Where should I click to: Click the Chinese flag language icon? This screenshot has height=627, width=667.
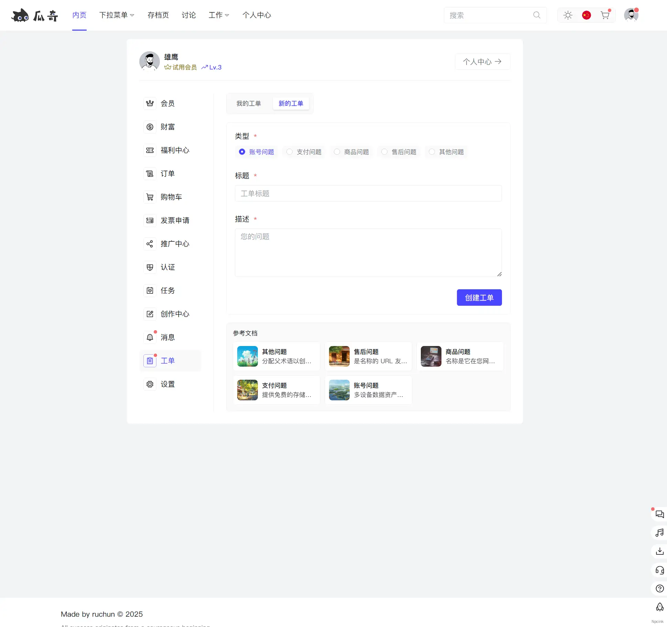pos(586,15)
